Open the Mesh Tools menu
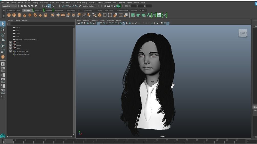 tap(70, 3)
